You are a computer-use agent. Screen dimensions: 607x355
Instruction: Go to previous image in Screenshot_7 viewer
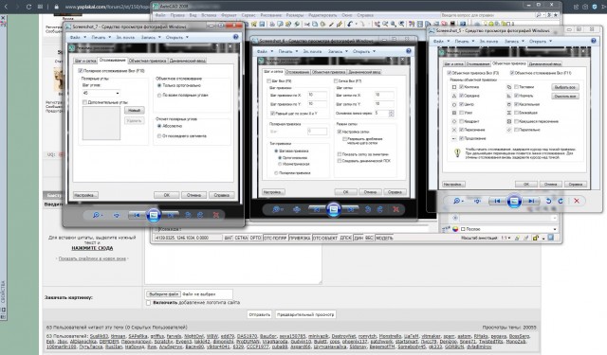point(137,215)
